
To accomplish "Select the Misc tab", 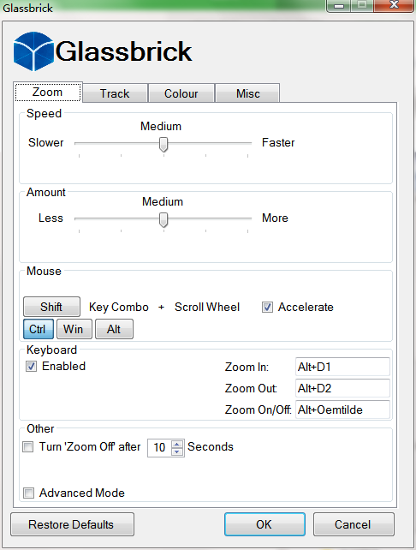I will [x=247, y=93].
